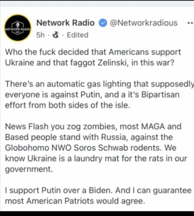Click the first line mentioning "Americans support"

click(93, 52)
